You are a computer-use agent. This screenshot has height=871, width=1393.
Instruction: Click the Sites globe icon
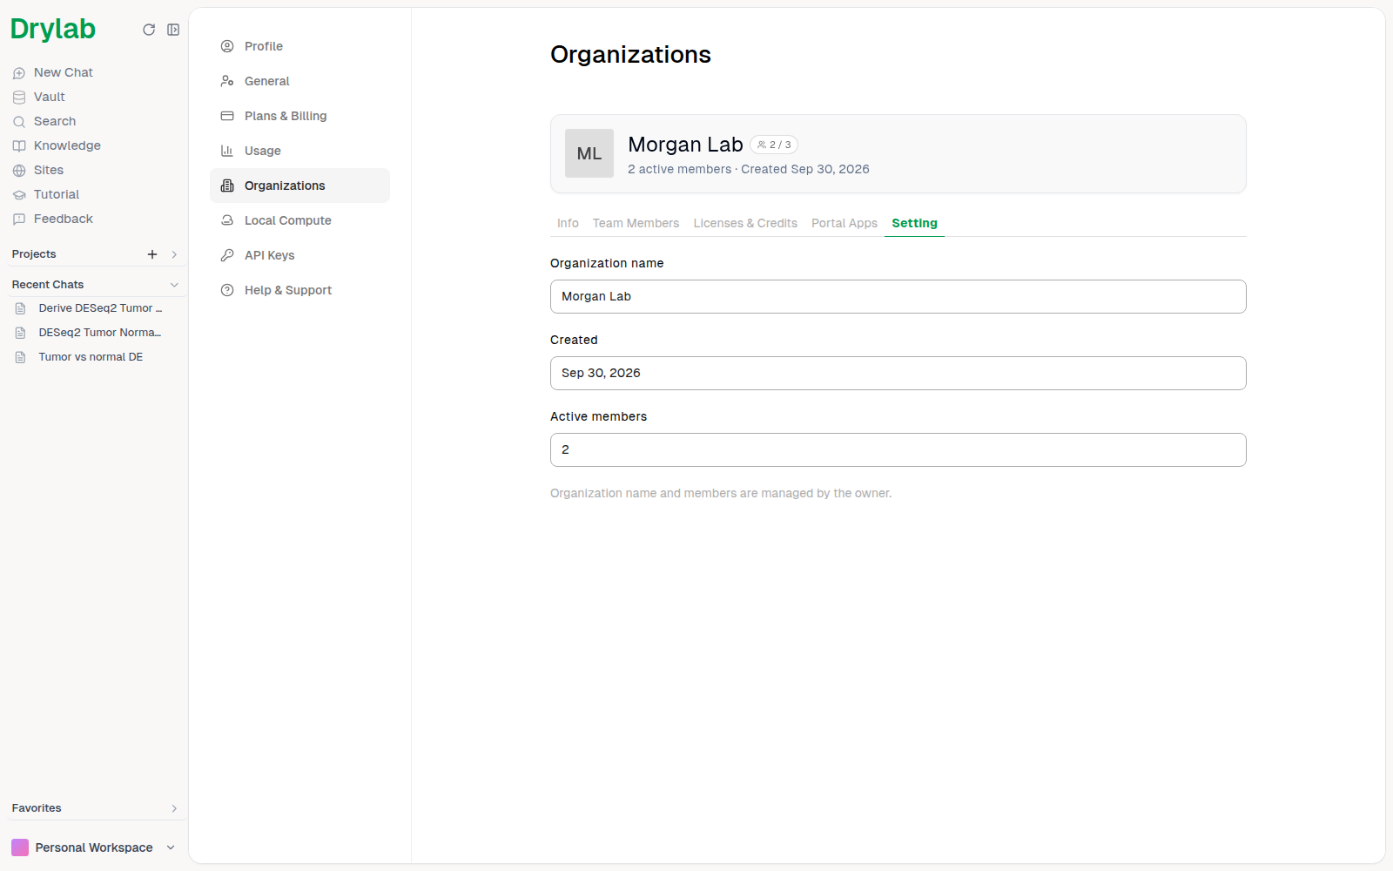click(19, 171)
